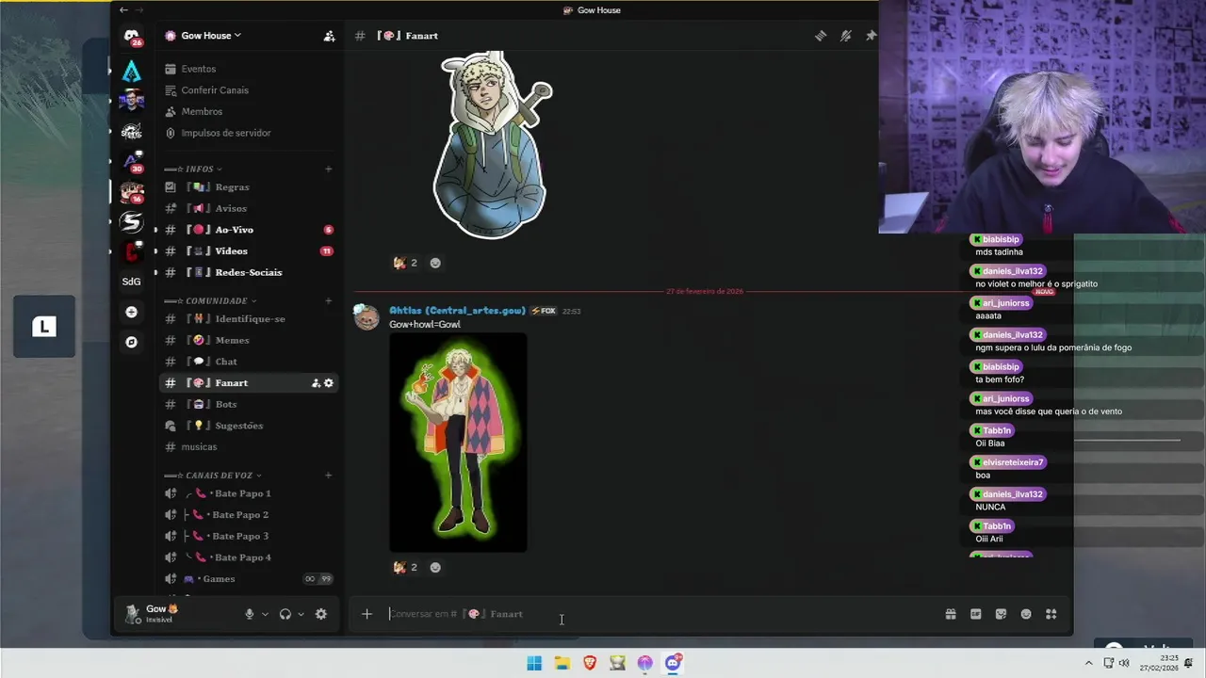Open Windows Start menu
Image resolution: width=1206 pixels, height=678 pixels.
pyautogui.click(x=534, y=663)
